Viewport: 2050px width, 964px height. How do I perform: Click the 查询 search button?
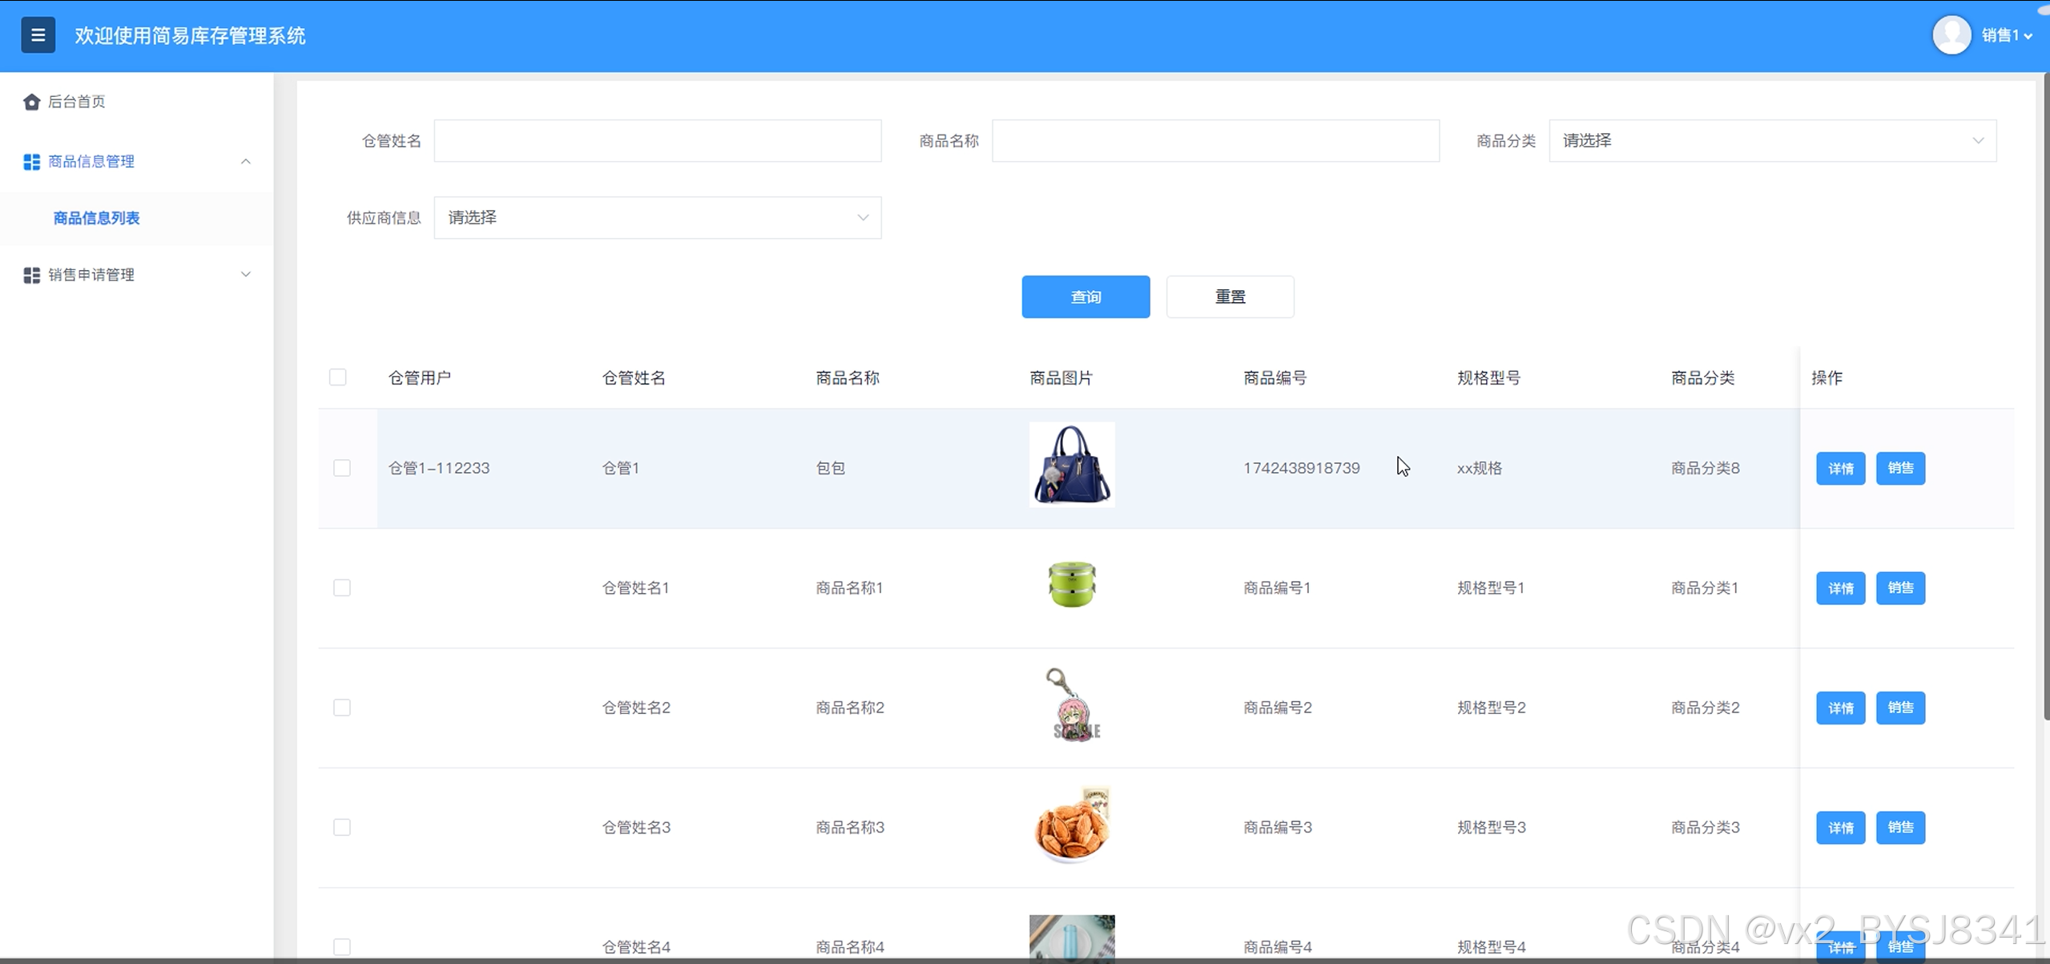pos(1085,297)
